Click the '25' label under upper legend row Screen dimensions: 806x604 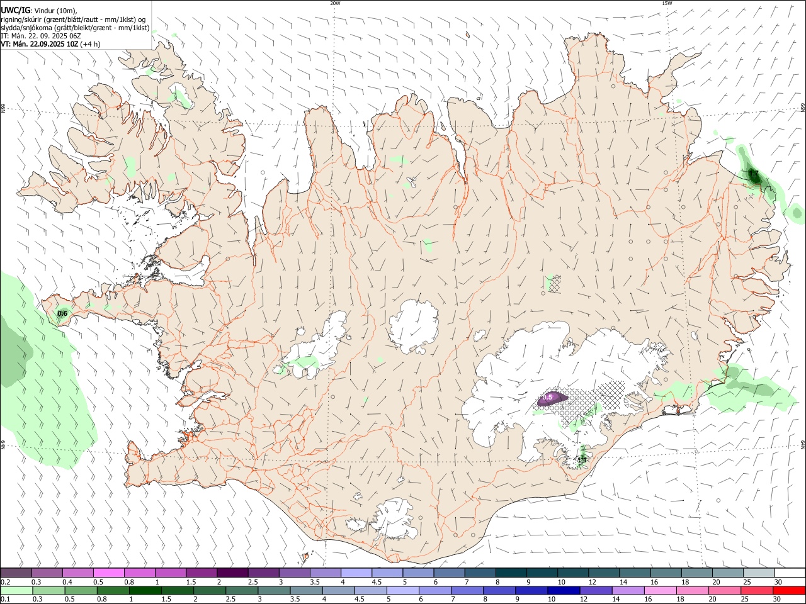(x=747, y=582)
